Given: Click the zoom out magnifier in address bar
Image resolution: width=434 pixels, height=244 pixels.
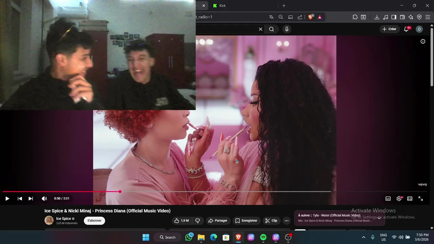Looking at the screenshot, I should (x=281, y=17).
